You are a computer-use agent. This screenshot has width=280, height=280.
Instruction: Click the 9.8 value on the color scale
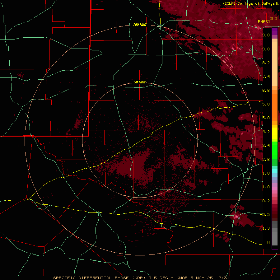(x=266, y=35)
